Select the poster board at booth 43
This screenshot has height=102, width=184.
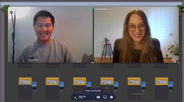pos(107,81)
